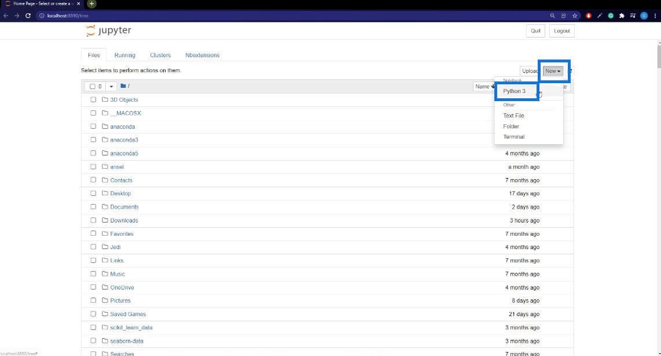Click the Jupyter logo

point(109,30)
